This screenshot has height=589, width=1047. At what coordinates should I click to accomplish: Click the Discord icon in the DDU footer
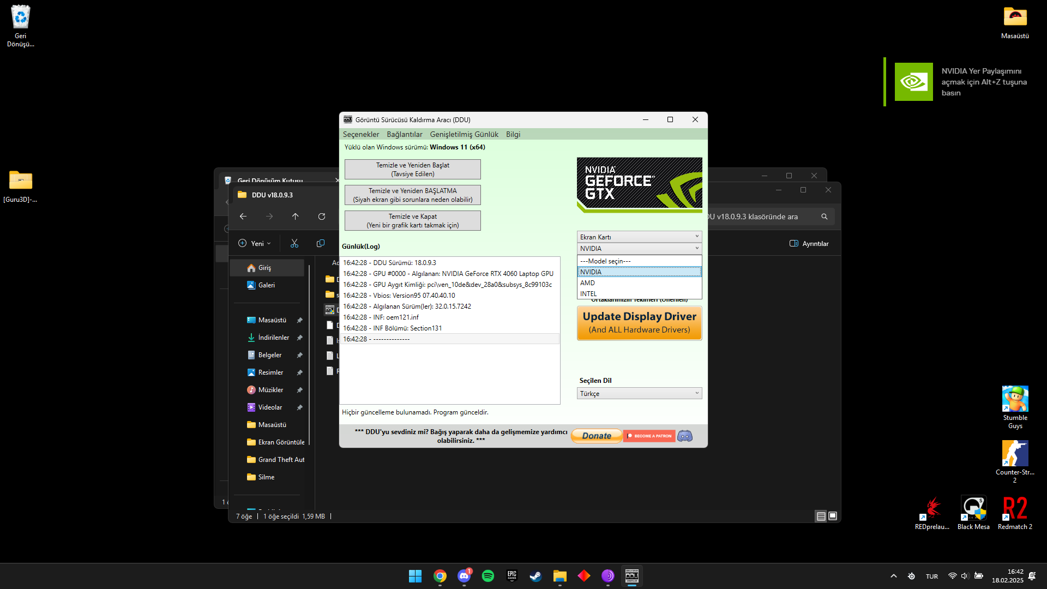click(685, 436)
